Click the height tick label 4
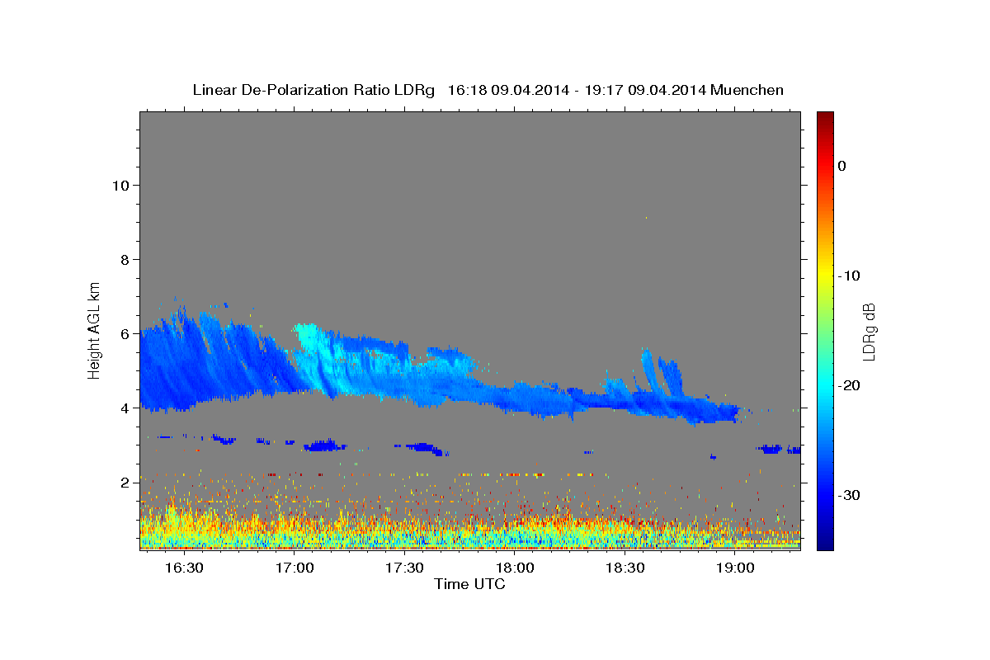Viewport: 990px width, 660px height. (x=124, y=408)
